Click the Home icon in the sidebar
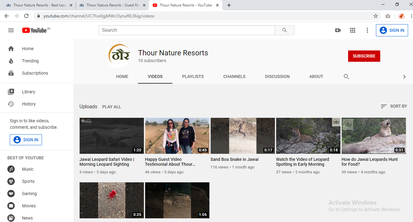The image size is (413, 222). tap(11, 49)
